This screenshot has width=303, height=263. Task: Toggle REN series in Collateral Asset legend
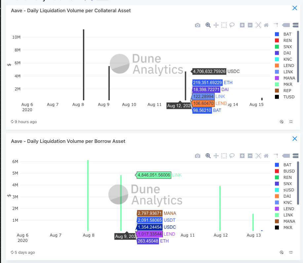click(283, 41)
